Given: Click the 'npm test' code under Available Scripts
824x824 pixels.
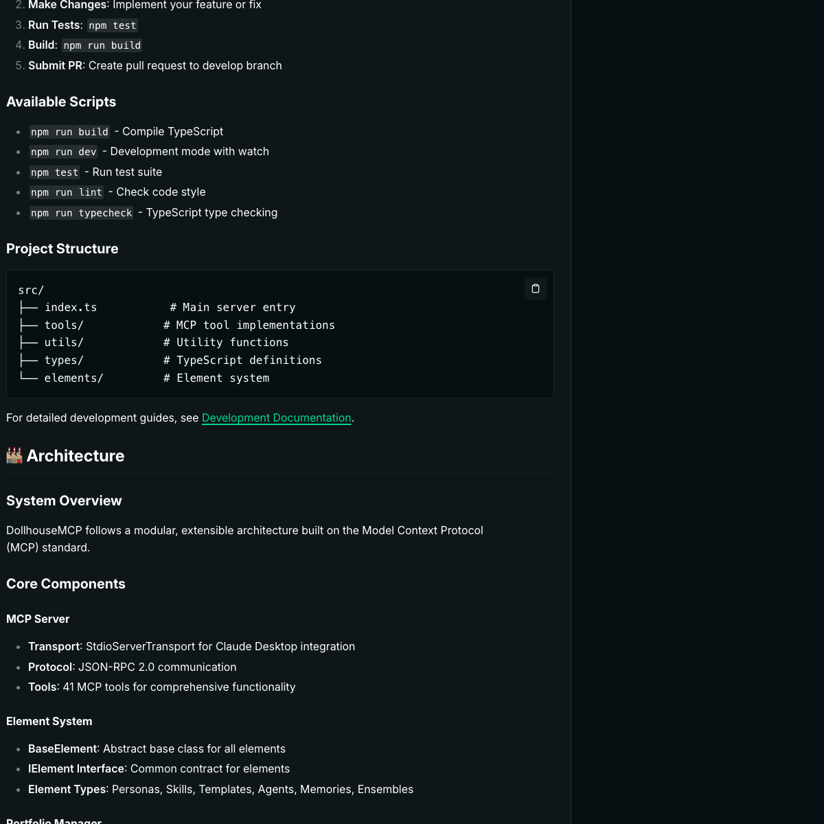Looking at the screenshot, I should [x=54, y=172].
